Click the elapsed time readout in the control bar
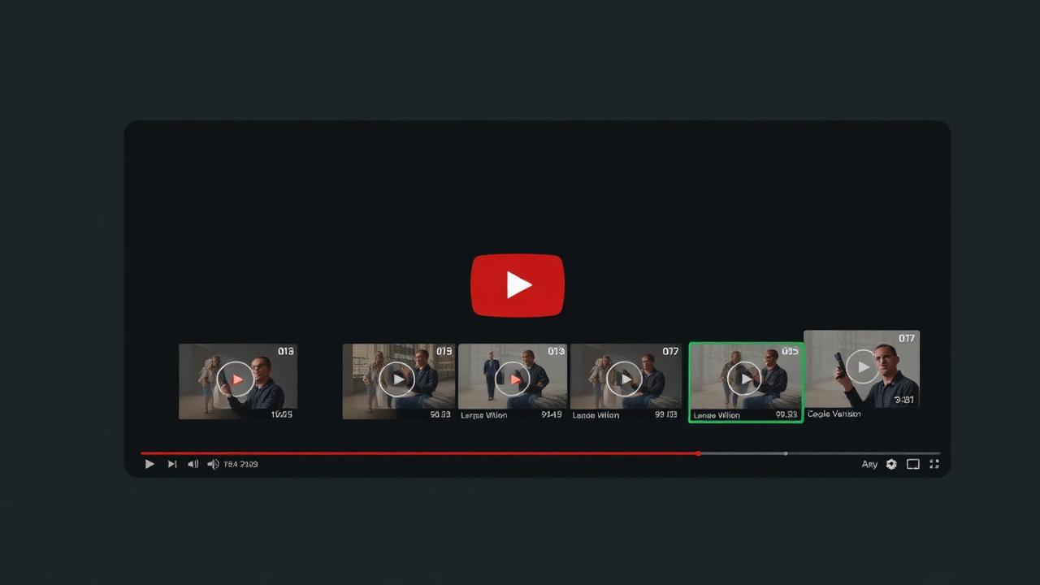This screenshot has width=1040, height=585. (240, 464)
